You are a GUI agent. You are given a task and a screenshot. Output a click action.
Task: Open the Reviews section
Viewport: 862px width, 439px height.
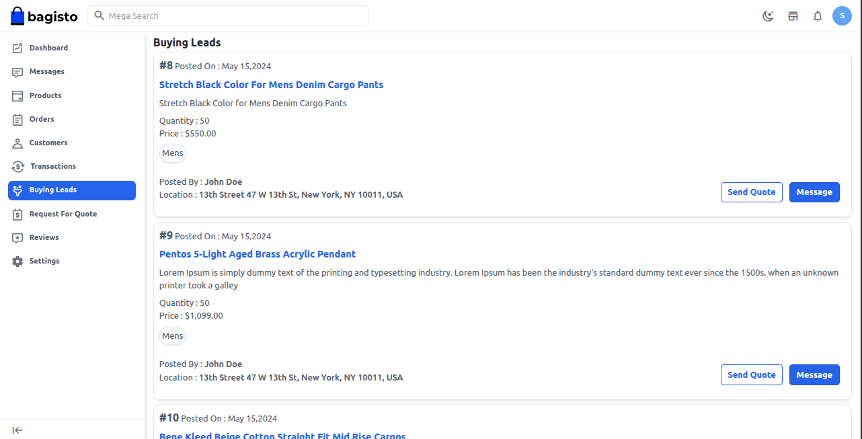45,237
